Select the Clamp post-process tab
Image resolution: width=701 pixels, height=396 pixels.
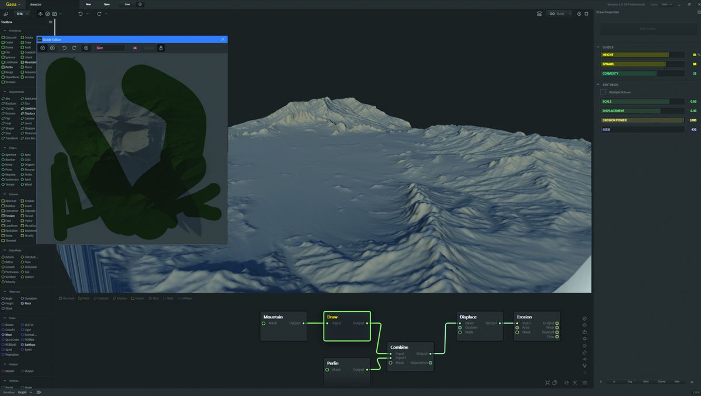coord(661,381)
